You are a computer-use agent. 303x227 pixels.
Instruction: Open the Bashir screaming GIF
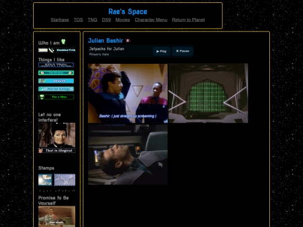tap(128, 94)
